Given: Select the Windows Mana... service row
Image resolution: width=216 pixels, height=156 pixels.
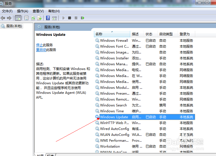Looking at the screenshot, I should click(144, 64).
